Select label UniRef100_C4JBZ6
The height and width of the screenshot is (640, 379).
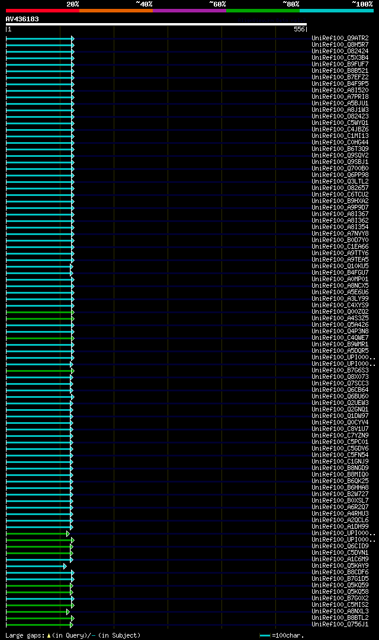click(x=340, y=130)
